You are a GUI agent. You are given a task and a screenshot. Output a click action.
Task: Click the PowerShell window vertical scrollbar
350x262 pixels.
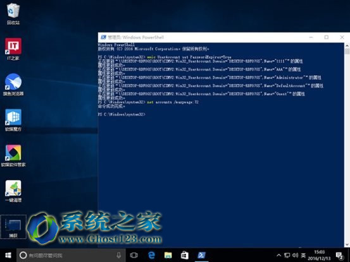pos(347,145)
